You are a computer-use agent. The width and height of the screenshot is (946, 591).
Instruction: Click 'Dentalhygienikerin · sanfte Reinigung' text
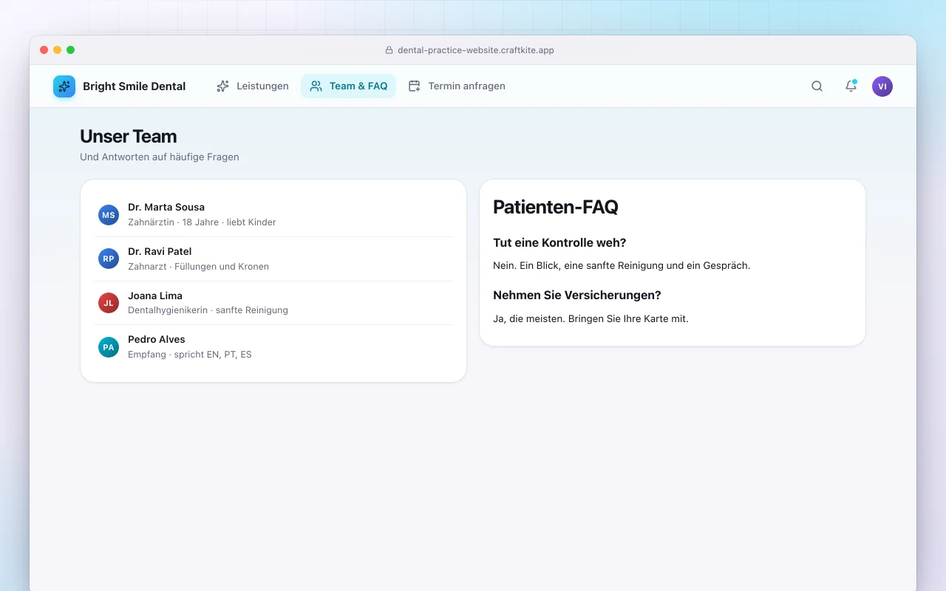coord(208,310)
